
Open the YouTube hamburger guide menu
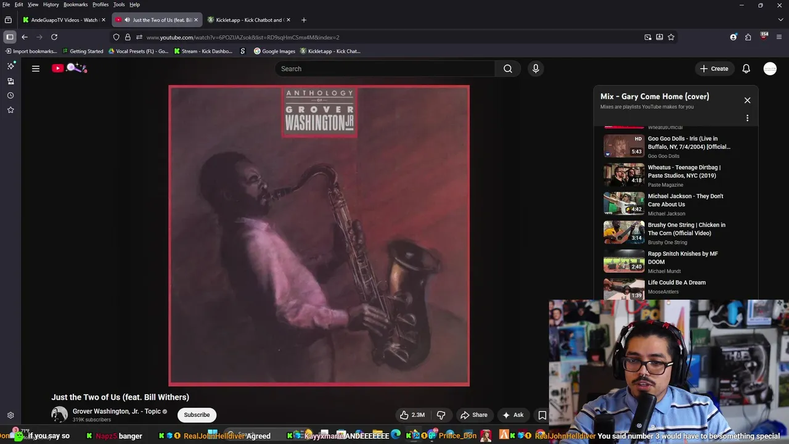point(36,68)
